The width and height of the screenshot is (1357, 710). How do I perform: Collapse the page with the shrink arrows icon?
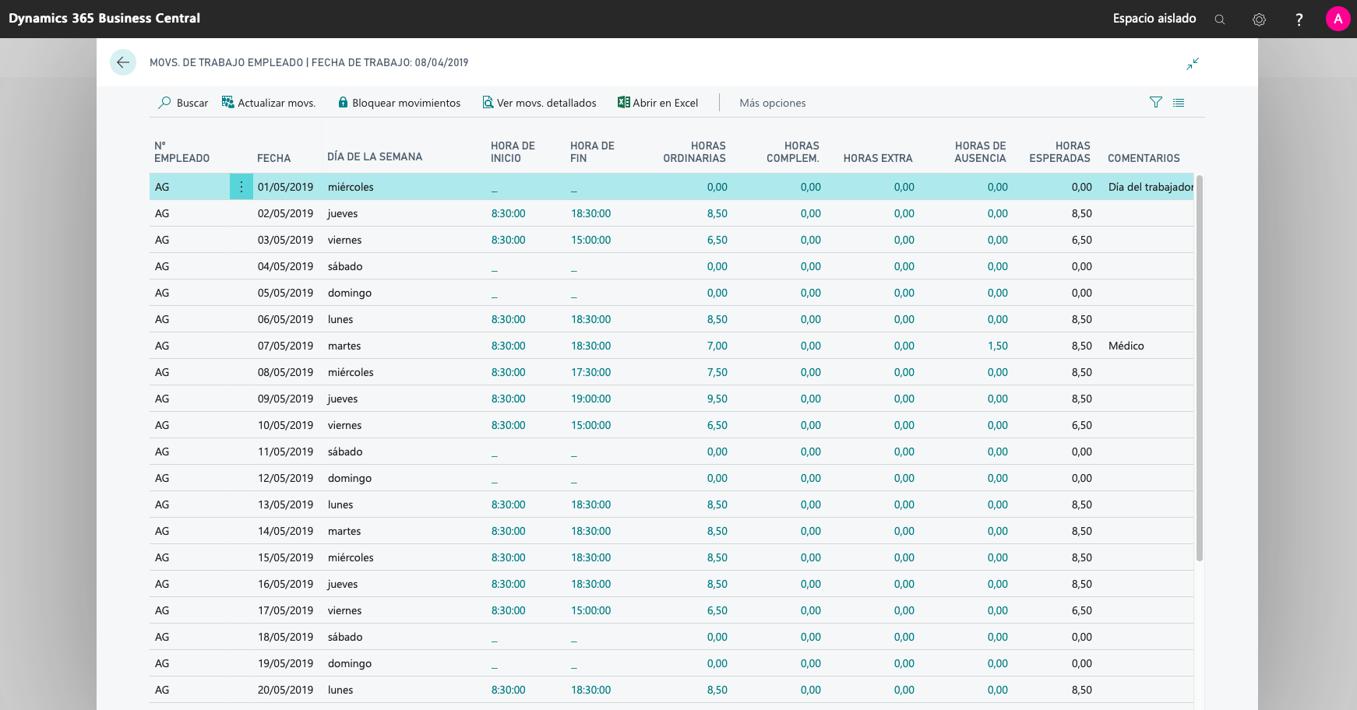tap(1193, 64)
